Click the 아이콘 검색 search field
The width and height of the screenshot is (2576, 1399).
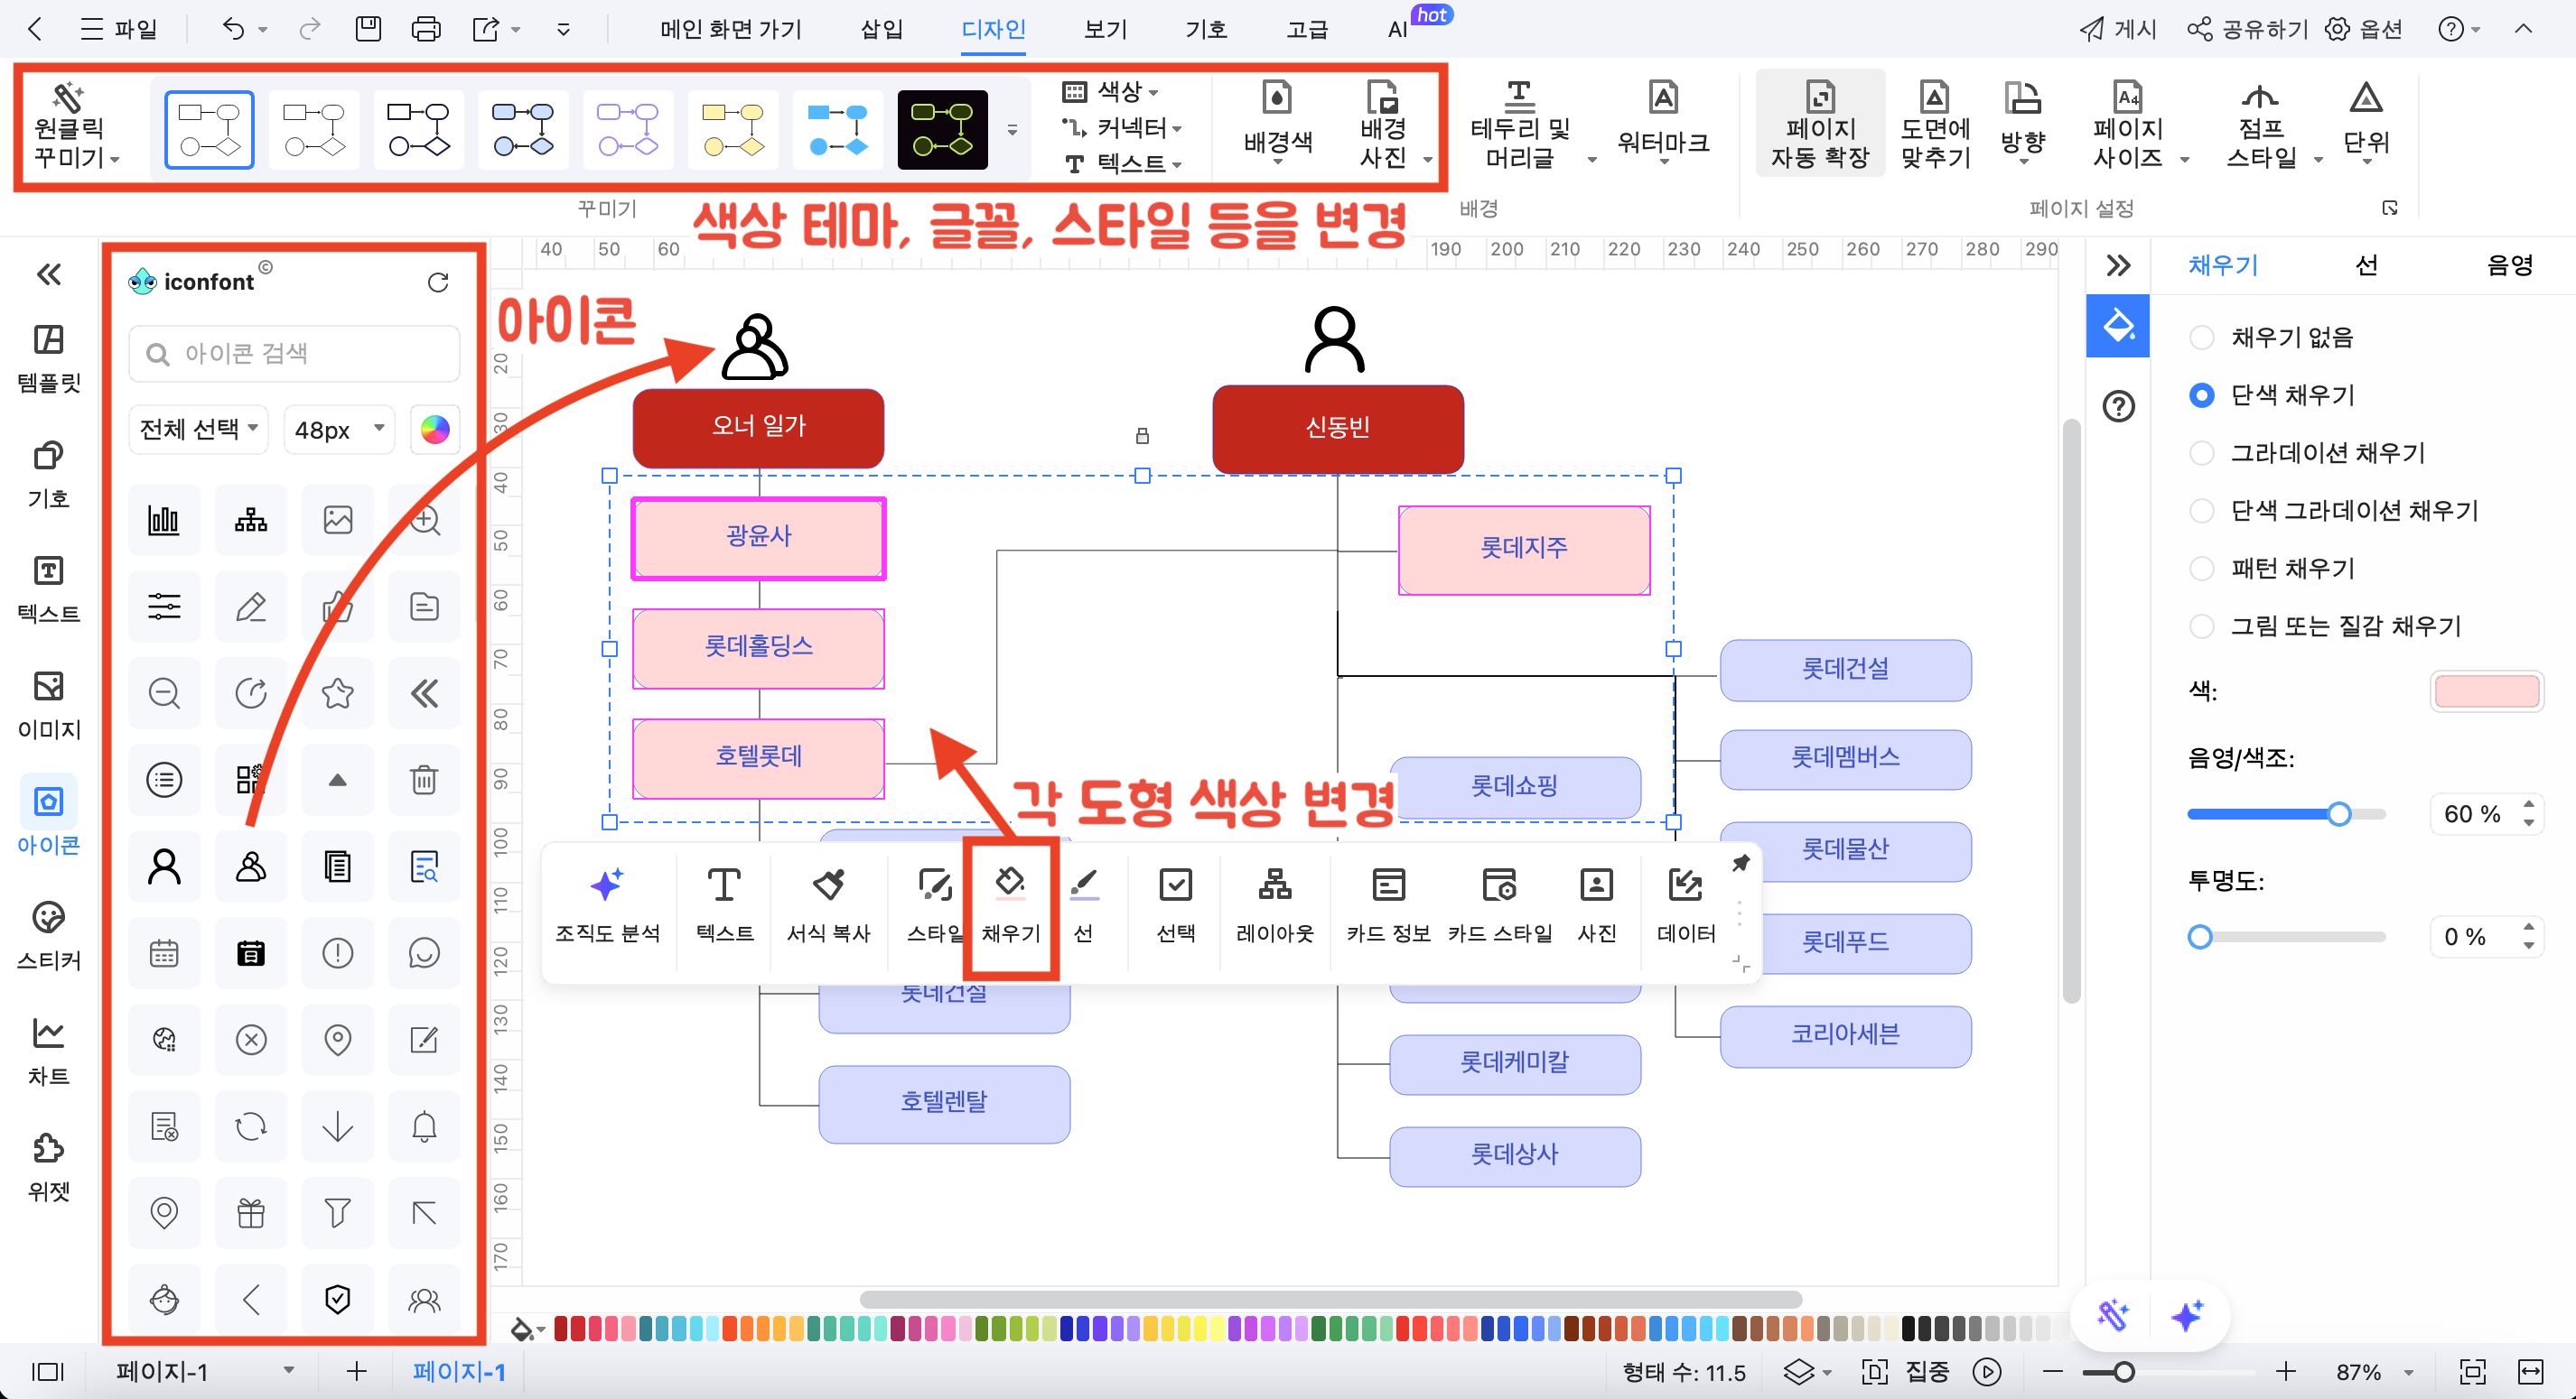pos(294,353)
